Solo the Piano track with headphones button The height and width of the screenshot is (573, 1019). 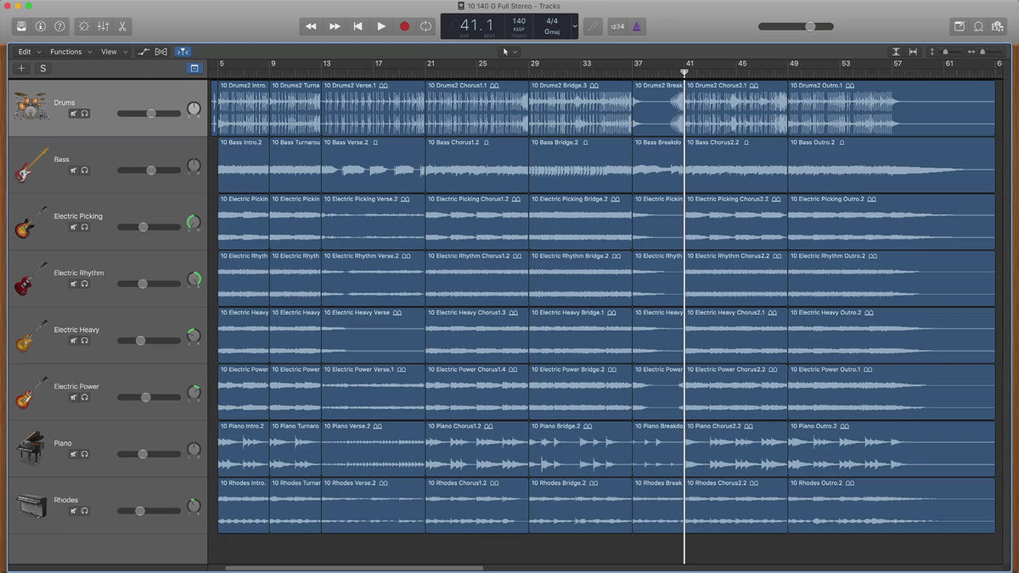85,454
